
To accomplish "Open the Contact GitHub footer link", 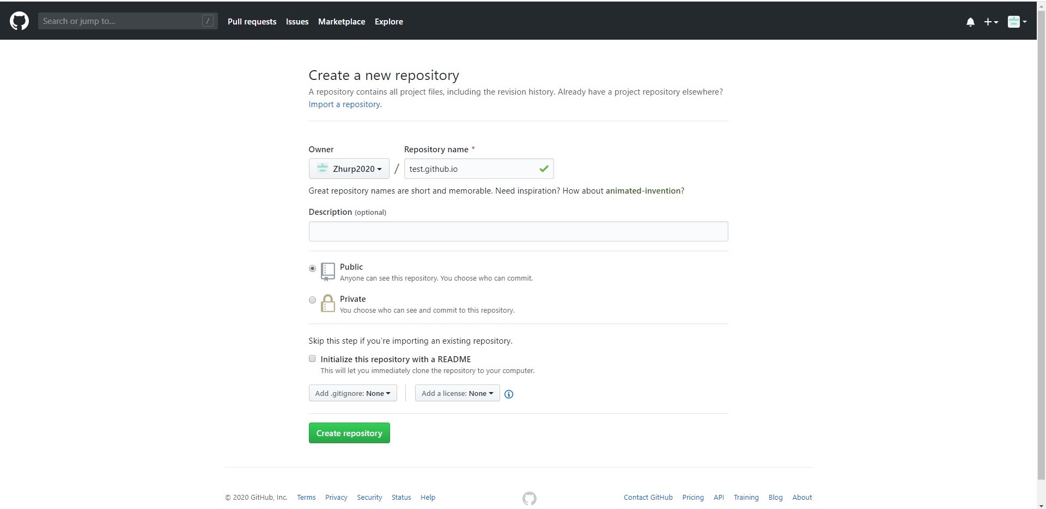I will pyautogui.click(x=648, y=498).
